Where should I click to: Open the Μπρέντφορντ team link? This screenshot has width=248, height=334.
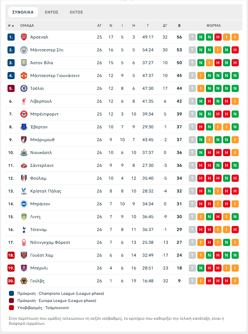coord(44,114)
